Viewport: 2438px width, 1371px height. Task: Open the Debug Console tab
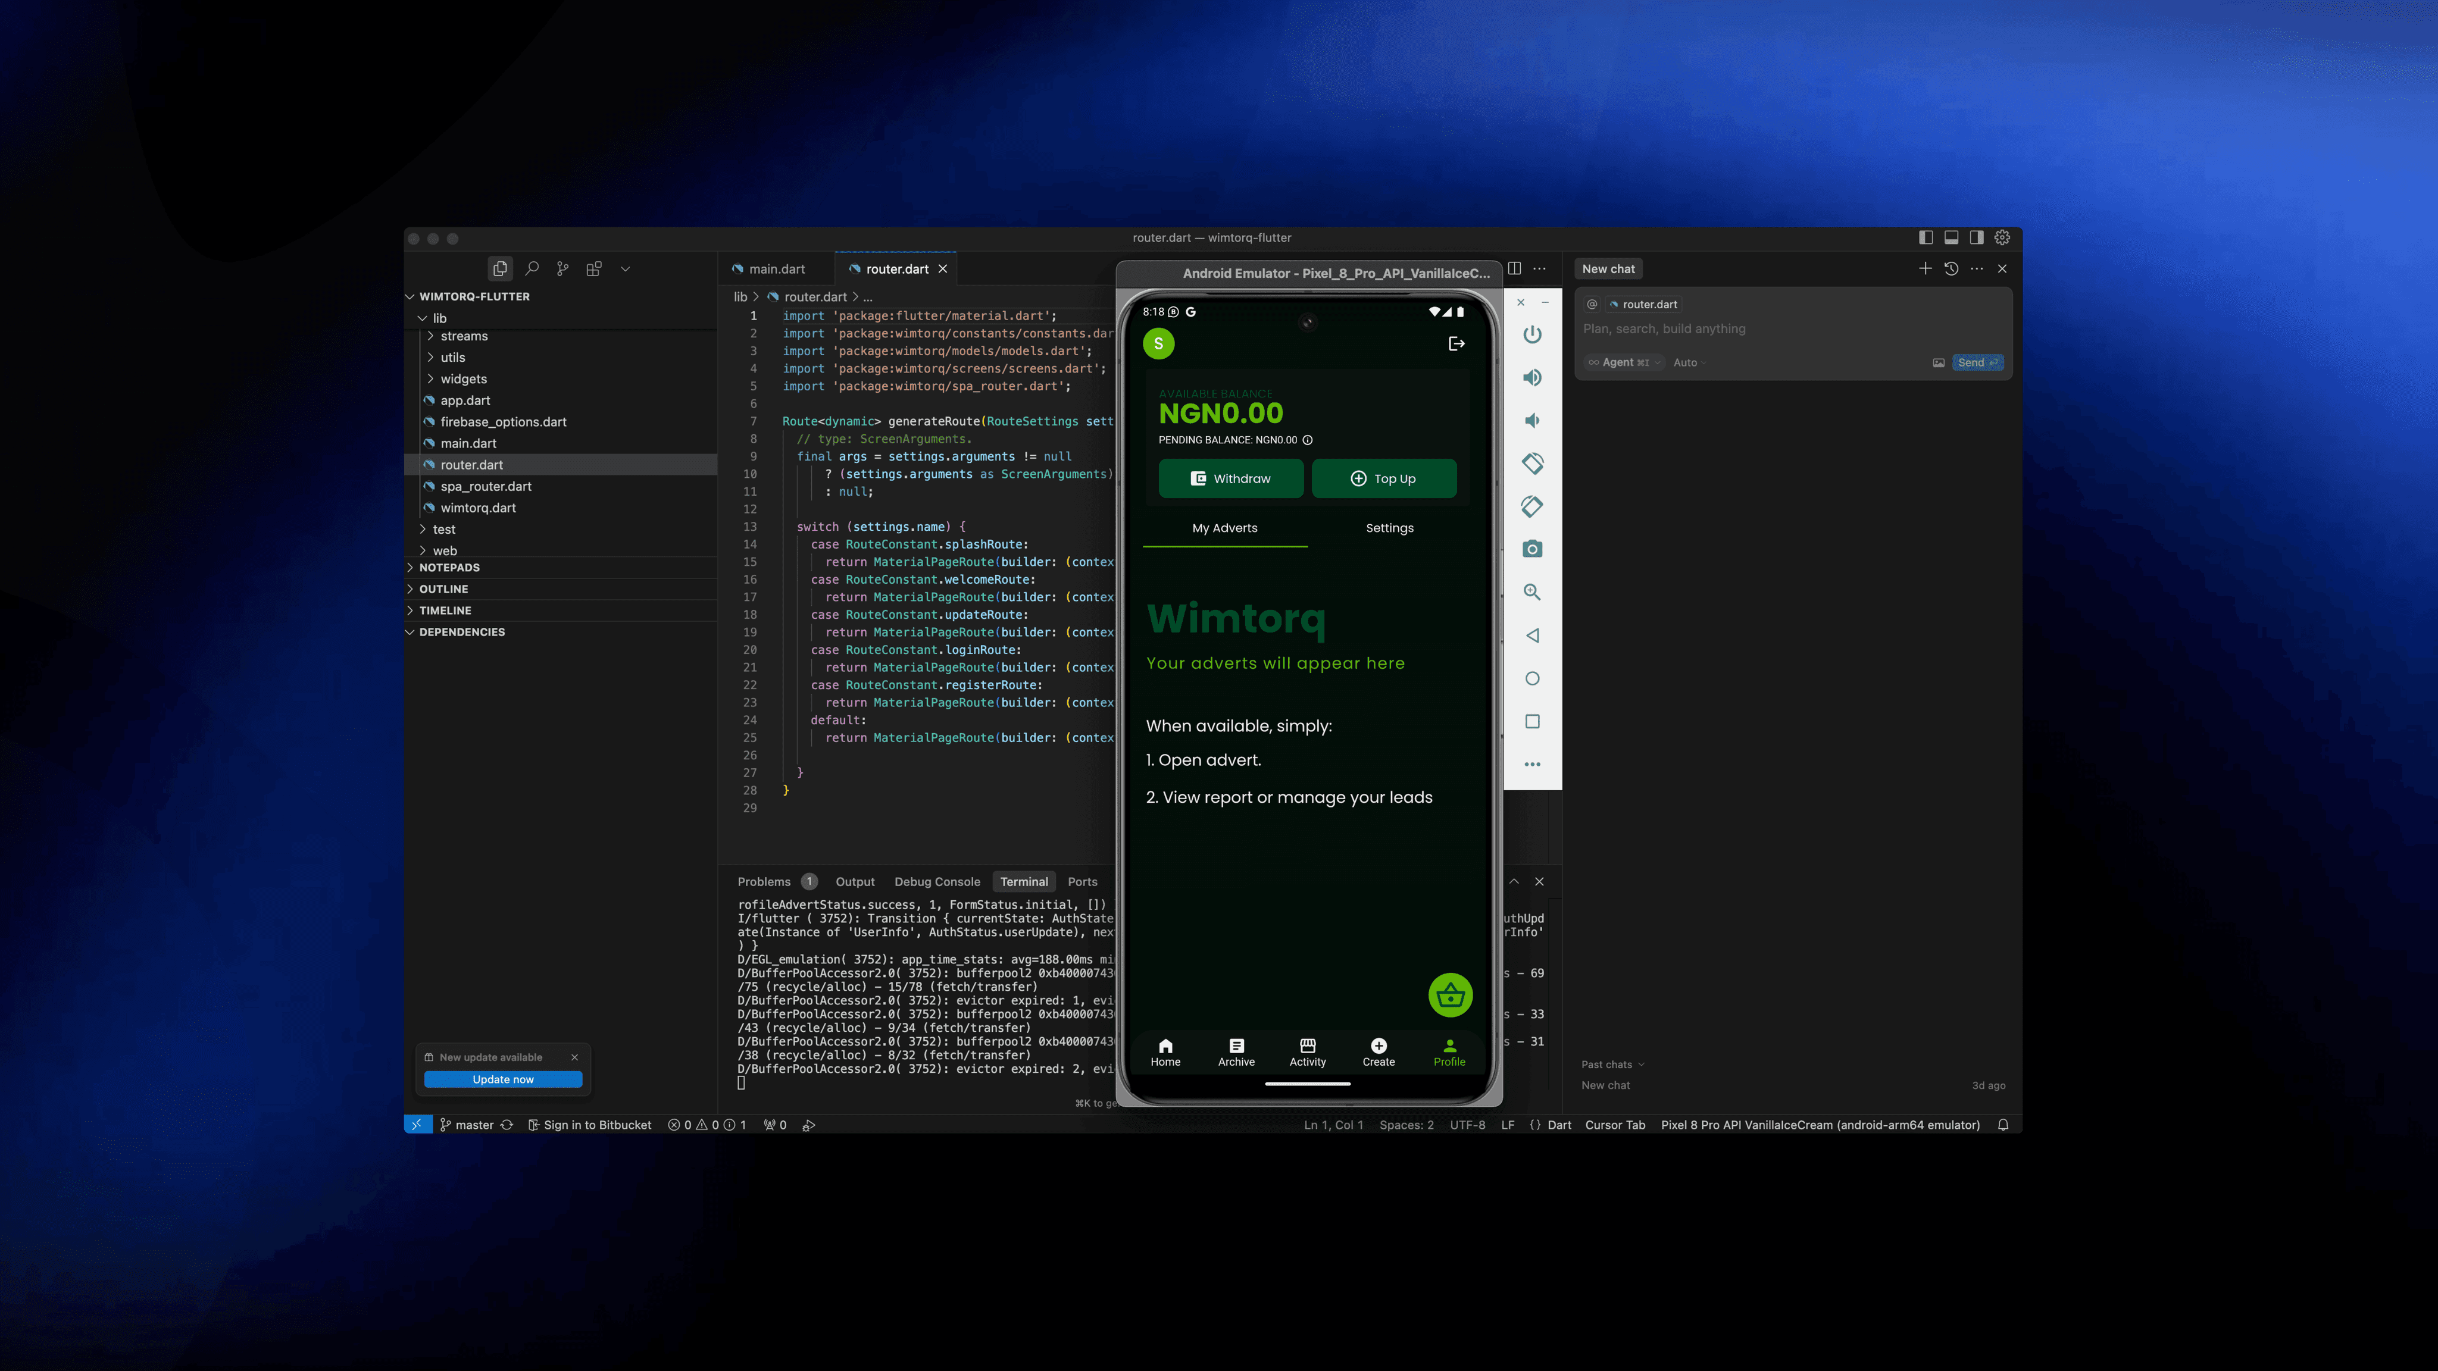[937, 881]
